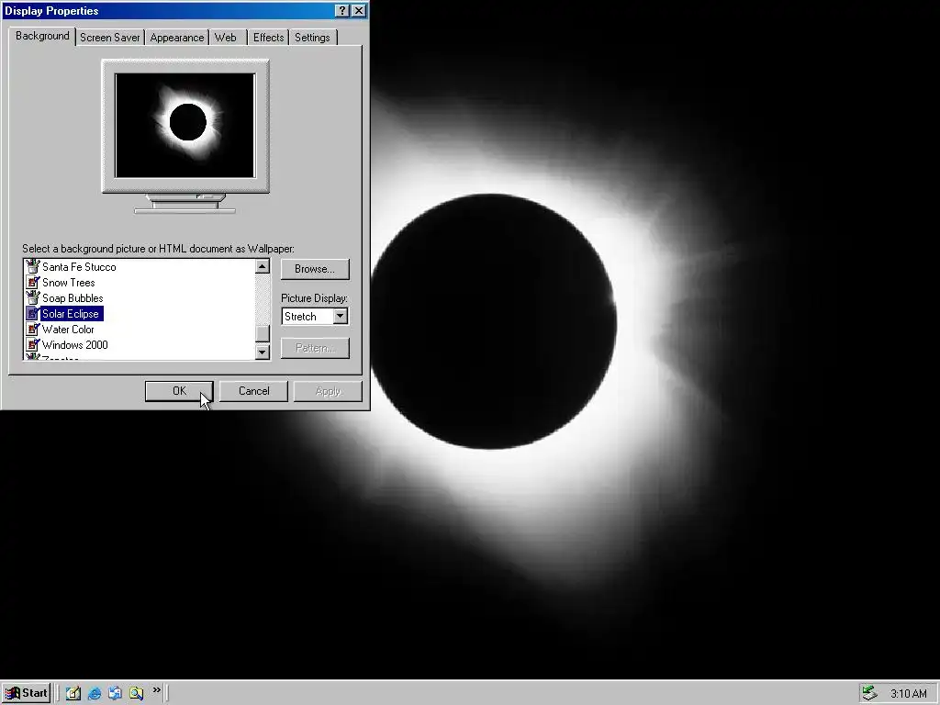Viewport: 940px width, 705px height.
Task: Choose Water Color wallpaper
Action: click(68, 330)
